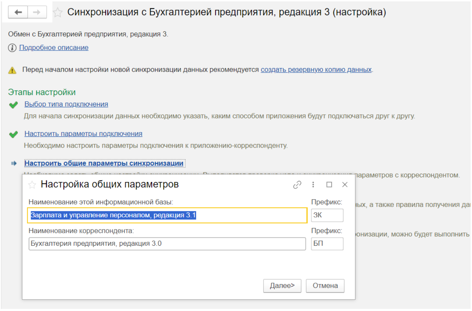
Task: Open the Подробное описание link
Action: point(54,48)
